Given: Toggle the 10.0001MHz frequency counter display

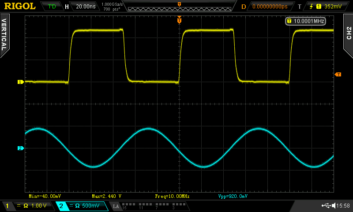Looking at the screenshot, I should 306,21.
